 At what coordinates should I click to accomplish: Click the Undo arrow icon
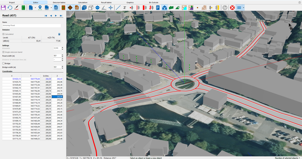[x=10, y=7]
